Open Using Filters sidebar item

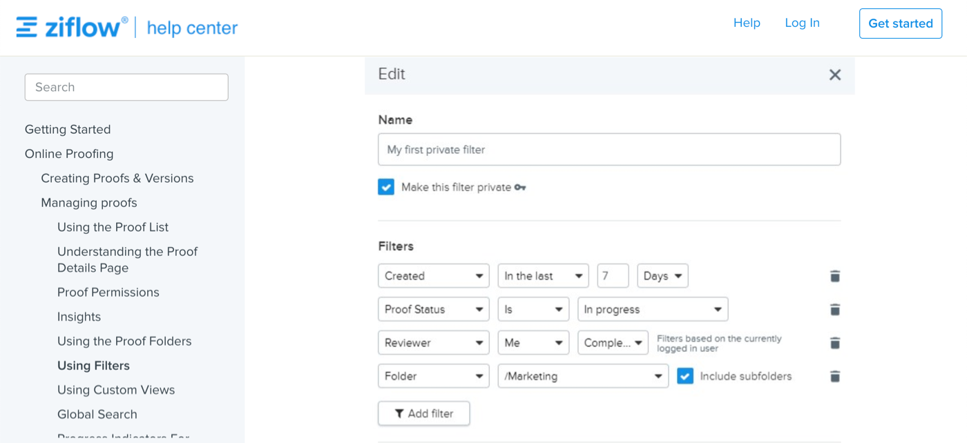point(93,366)
